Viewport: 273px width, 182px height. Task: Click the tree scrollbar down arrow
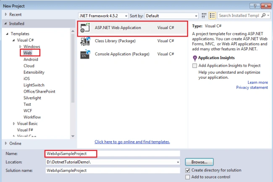click(73, 136)
